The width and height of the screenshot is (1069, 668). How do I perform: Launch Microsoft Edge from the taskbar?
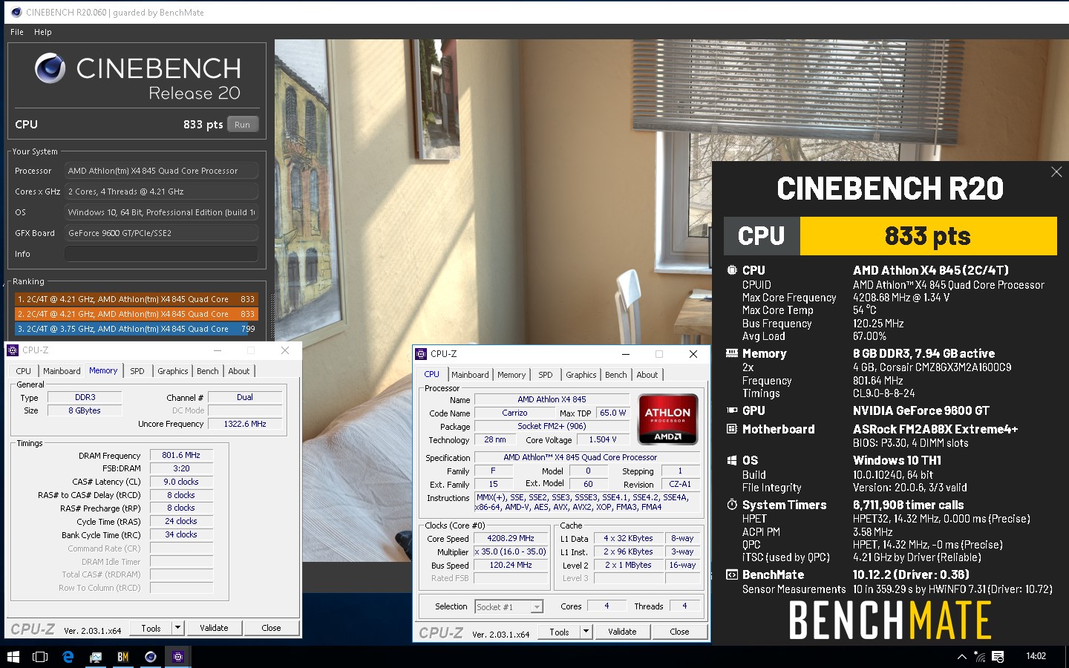coord(68,656)
